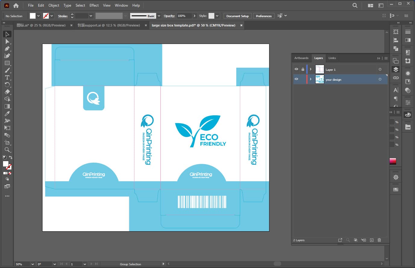Click the fill color swatch in control bar
This screenshot has width=415, height=268.
pos(33,16)
